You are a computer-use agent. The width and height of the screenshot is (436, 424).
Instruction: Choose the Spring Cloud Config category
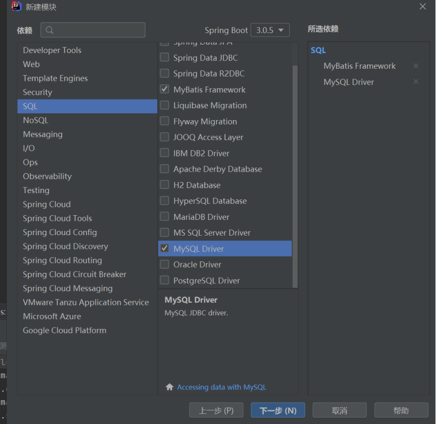tap(87, 232)
